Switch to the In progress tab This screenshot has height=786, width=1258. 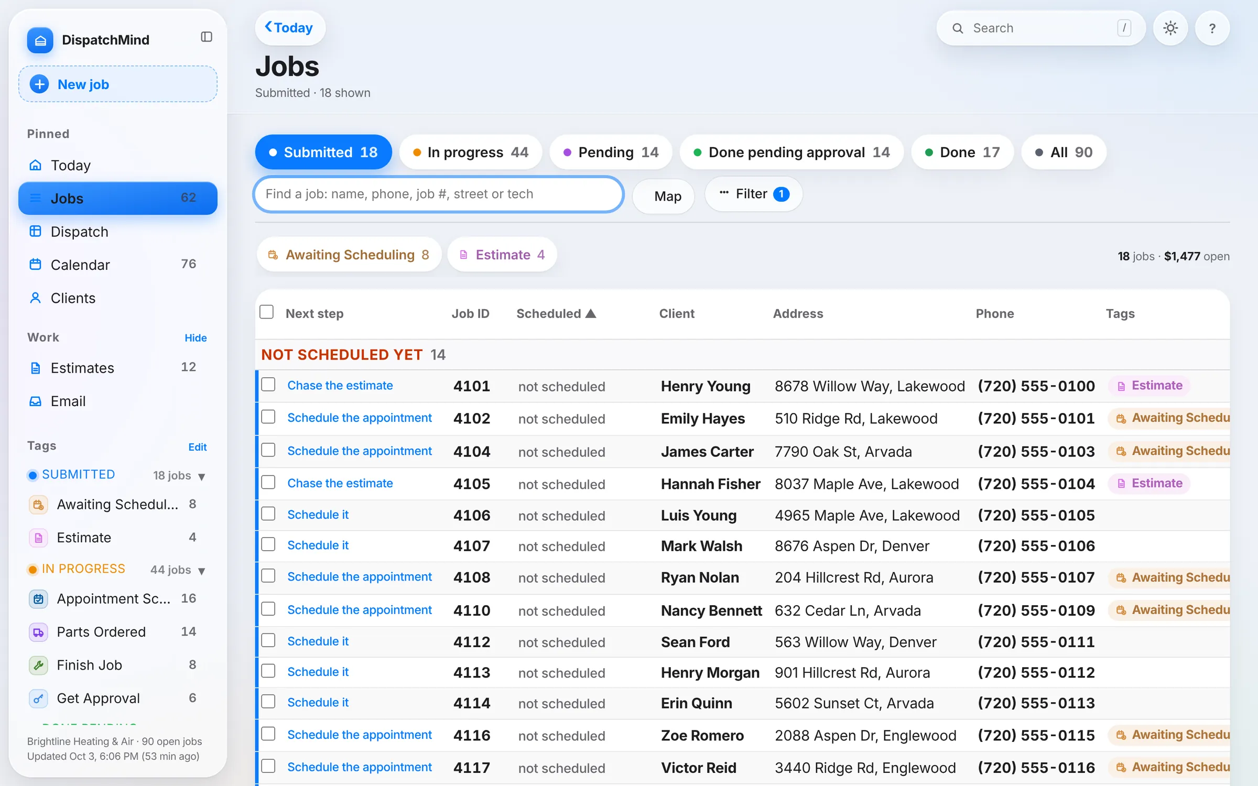click(x=470, y=152)
